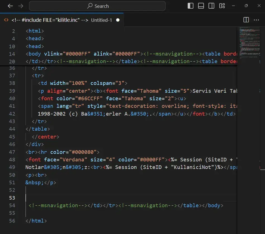Click the HTML file icon on the tab
265x234 pixels.
point(6,20)
